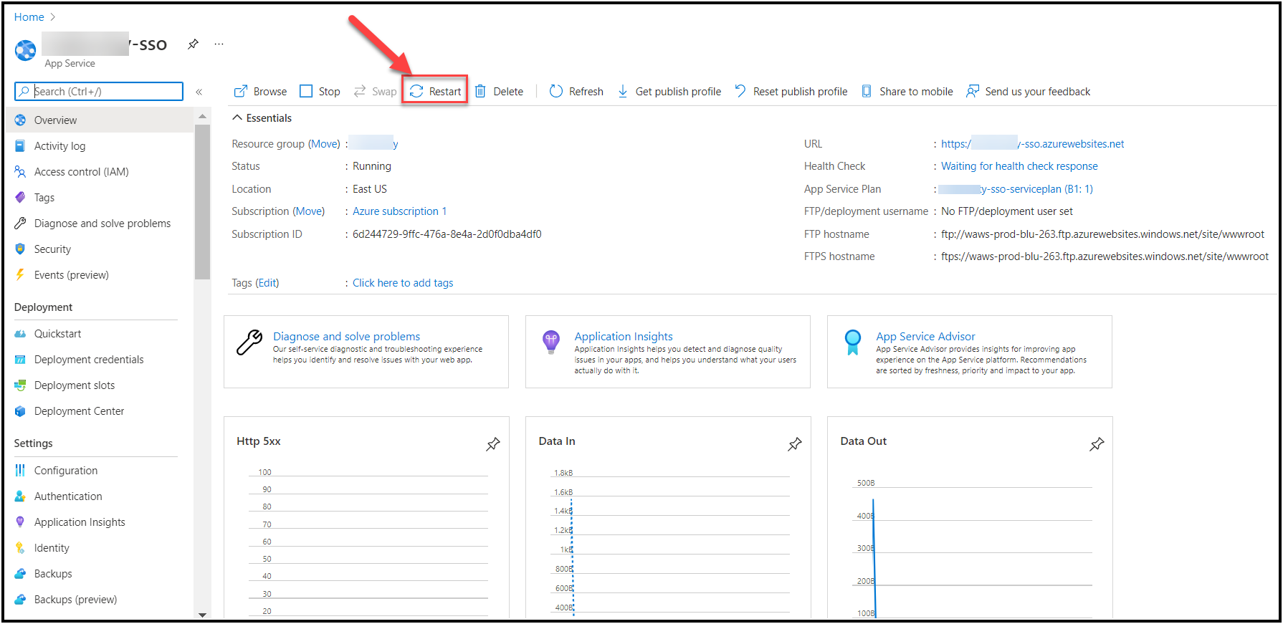Viewport: 1283px width, 624px height.
Task: Collapse the left sidebar menu
Action: click(x=199, y=92)
